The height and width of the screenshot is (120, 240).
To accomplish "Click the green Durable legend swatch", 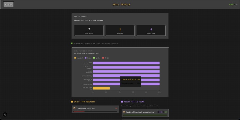I will coord(94,58).
